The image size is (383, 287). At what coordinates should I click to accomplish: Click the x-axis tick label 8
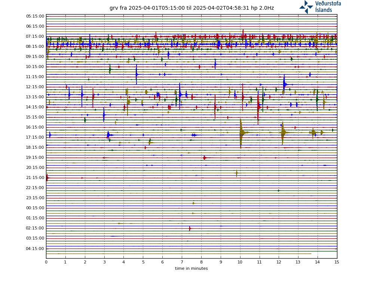pos(201,262)
